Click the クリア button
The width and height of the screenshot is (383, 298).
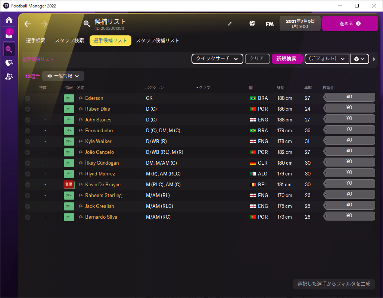(257, 59)
